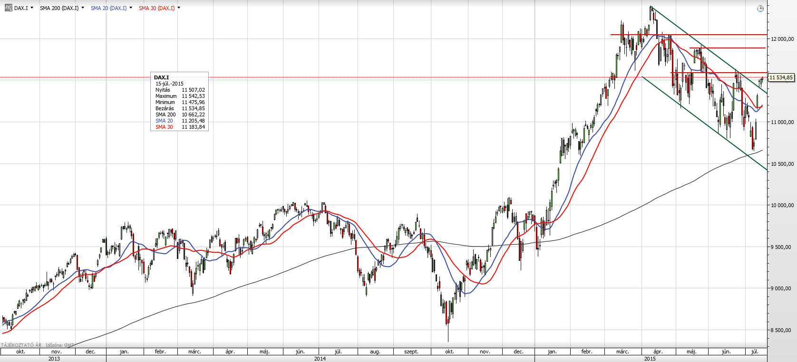797x362 pixels.
Task: Click the Bezárás value 11 534,85 in the tooltip
Action: pyautogui.click(x=193, y=108)
